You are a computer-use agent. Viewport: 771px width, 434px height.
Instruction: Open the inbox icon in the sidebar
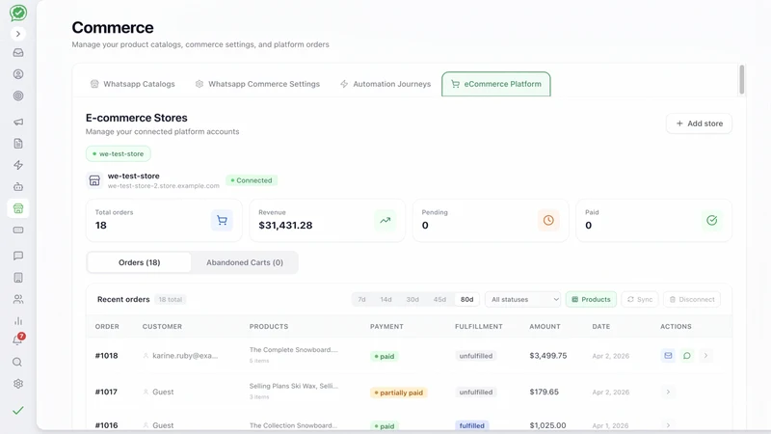(x=18, y=53)
